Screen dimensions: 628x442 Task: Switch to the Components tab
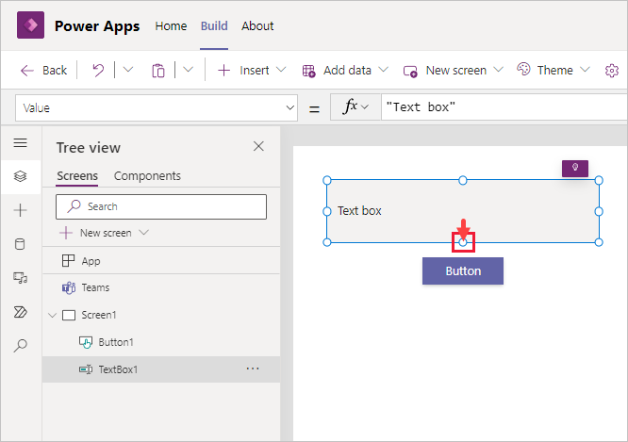(147, 176)
